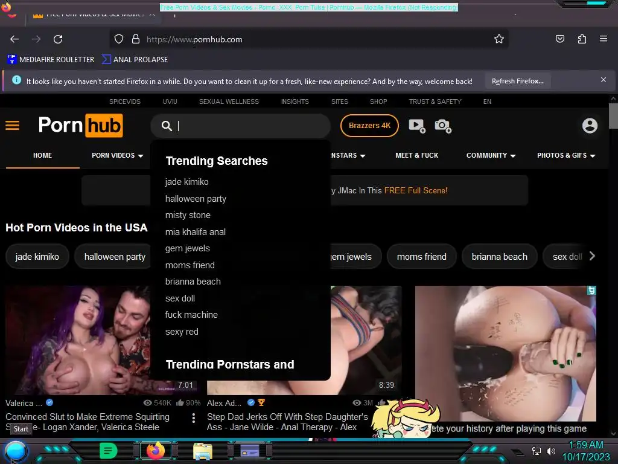Click the Firefox icon in the taskbar

coord(155,451)
